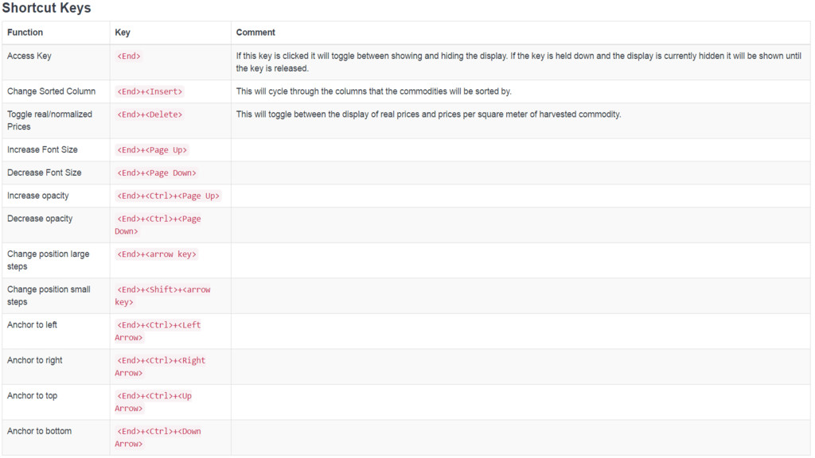Click the Key column header

coord(123,33)
